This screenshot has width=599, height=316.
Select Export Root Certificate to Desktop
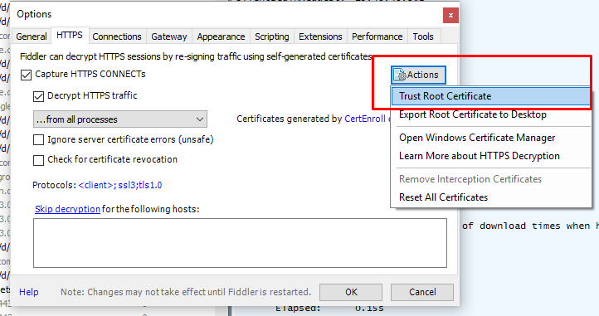click(x=473, y=114)
